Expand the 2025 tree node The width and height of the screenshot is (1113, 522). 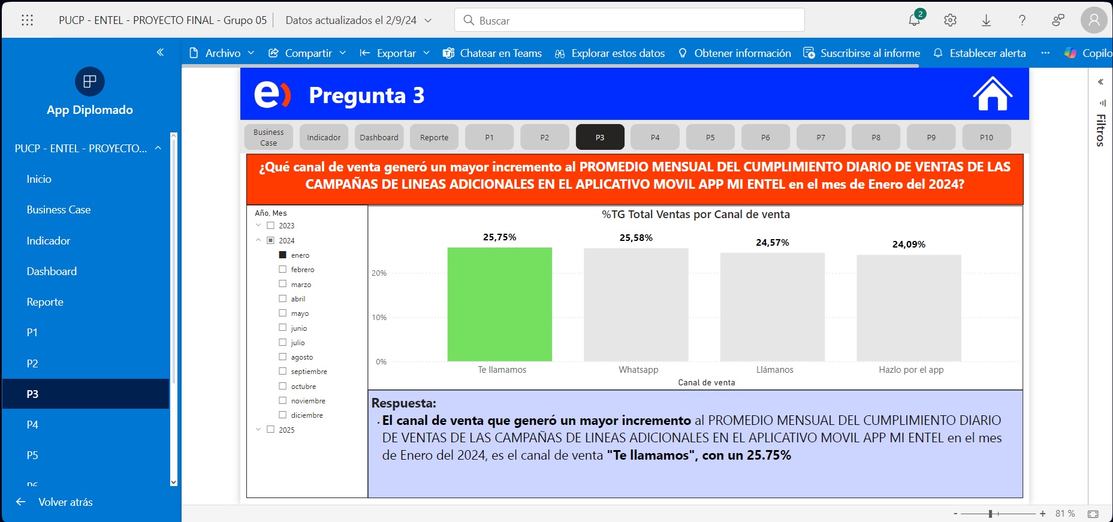tap(258, 429)
